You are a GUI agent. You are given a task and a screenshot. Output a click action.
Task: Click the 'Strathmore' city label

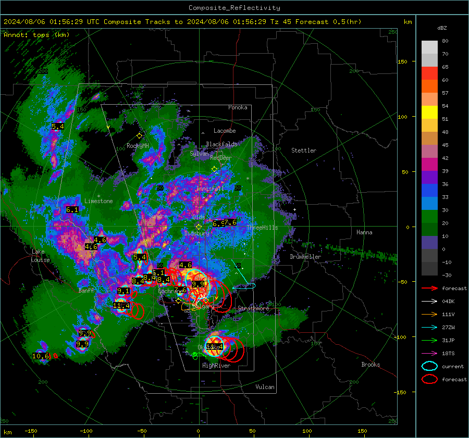pyautogui.click(x=253, y=308)
